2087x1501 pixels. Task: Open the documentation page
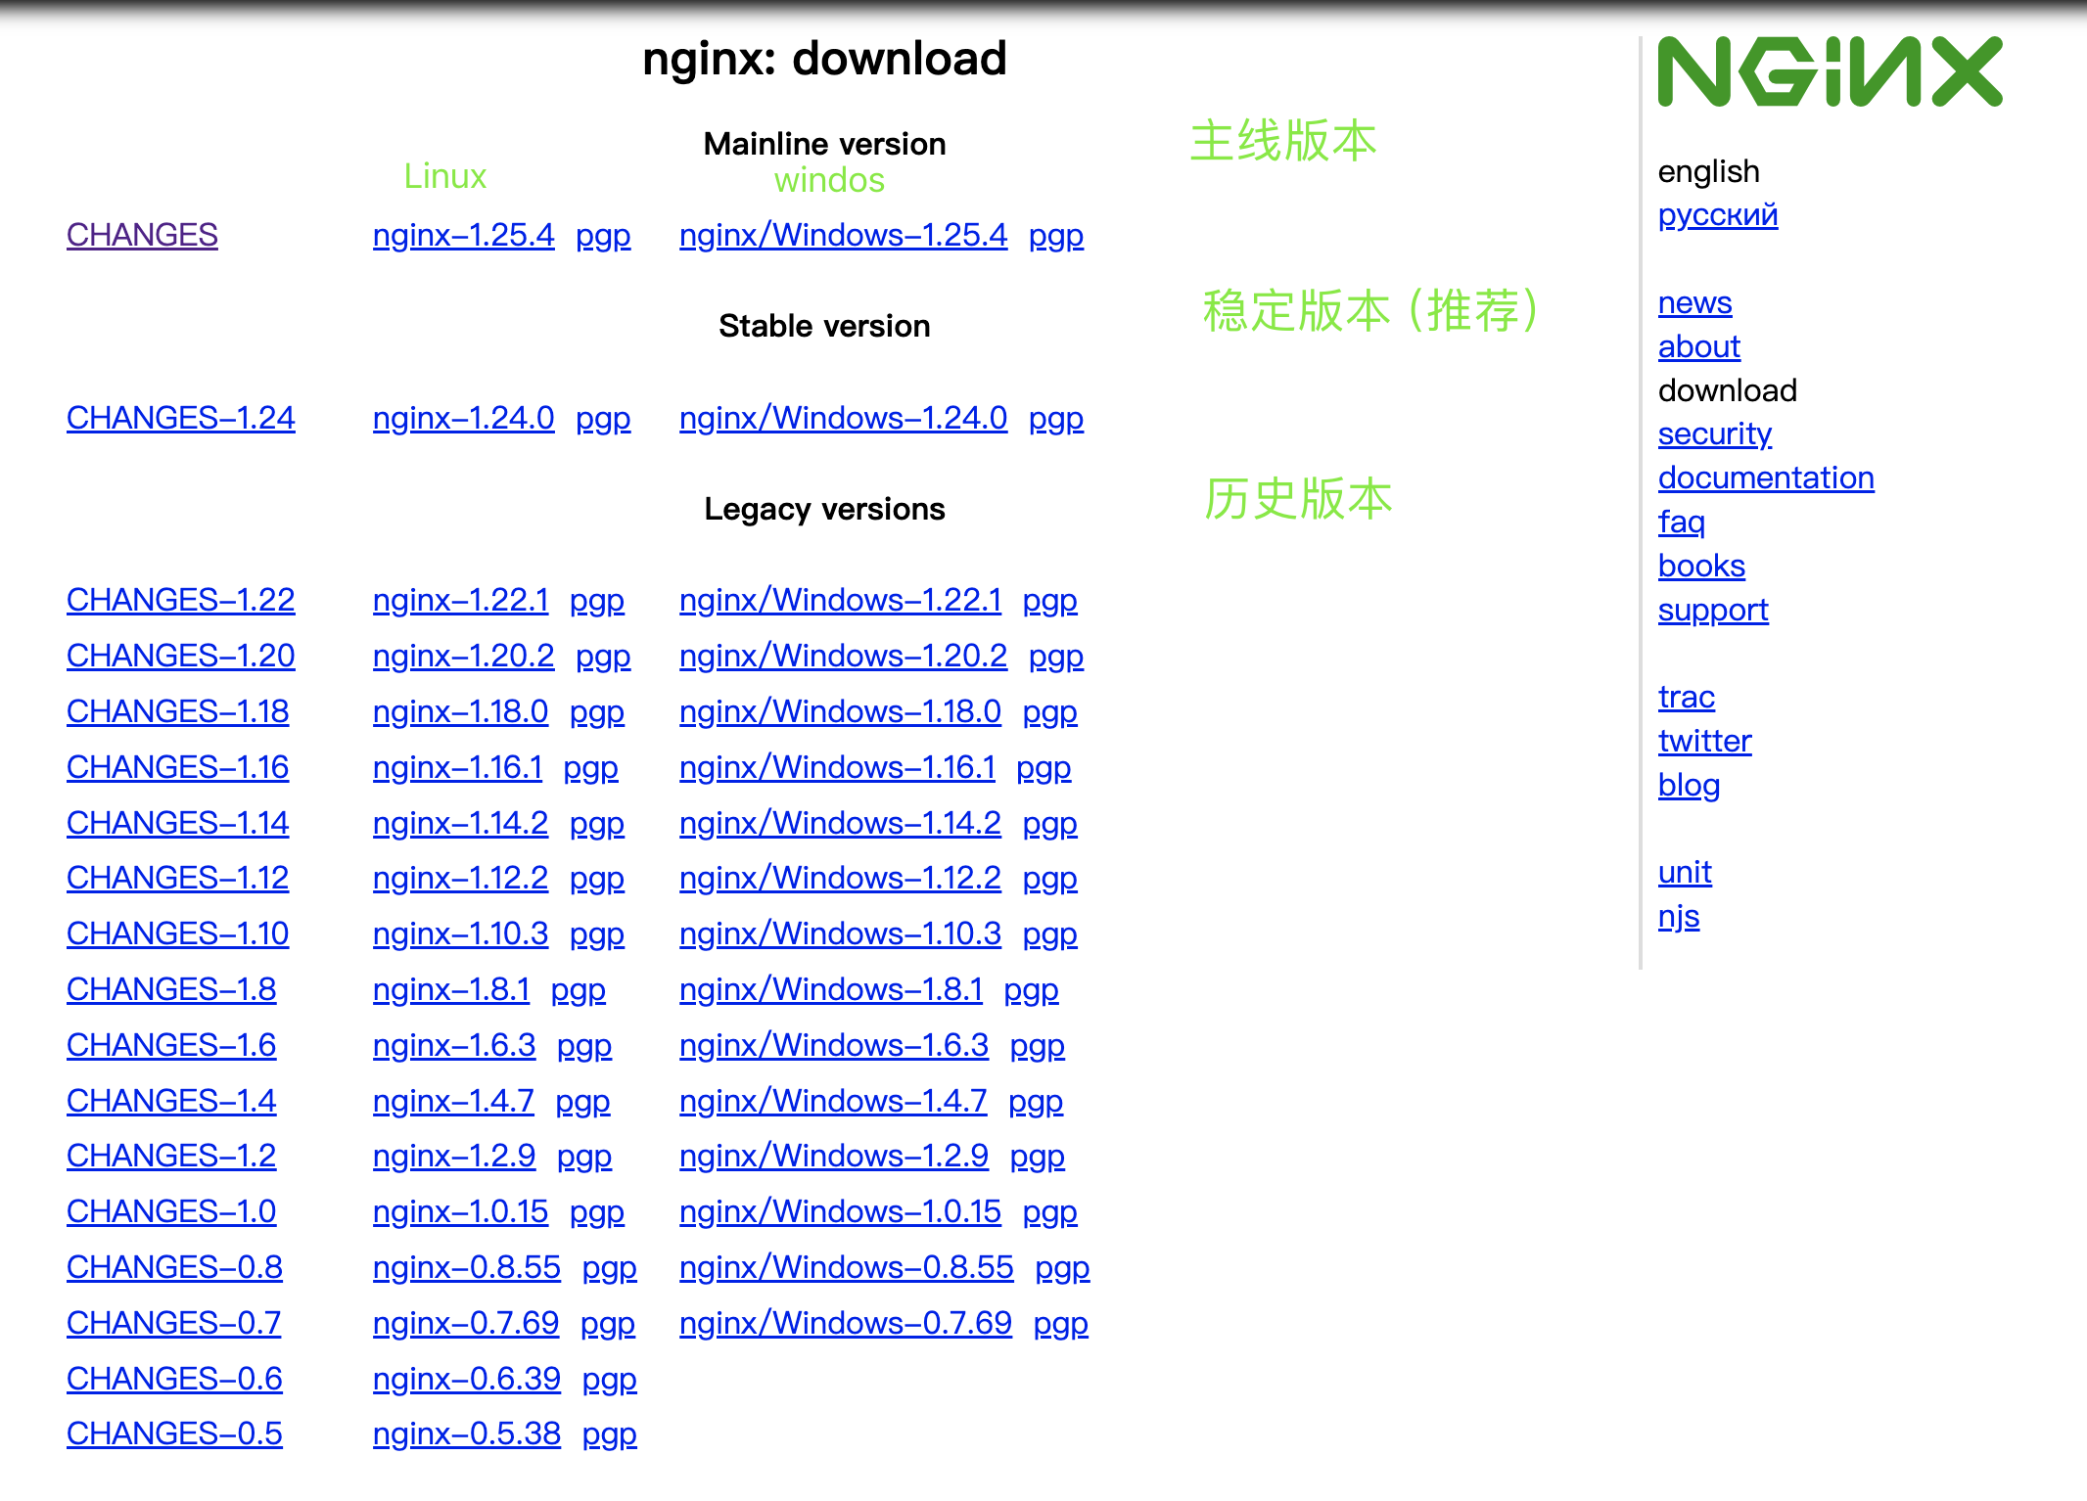(1766, 478)
